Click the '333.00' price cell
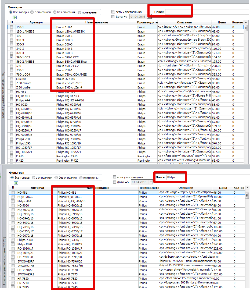250x291 pixels. tap(222, 74)
